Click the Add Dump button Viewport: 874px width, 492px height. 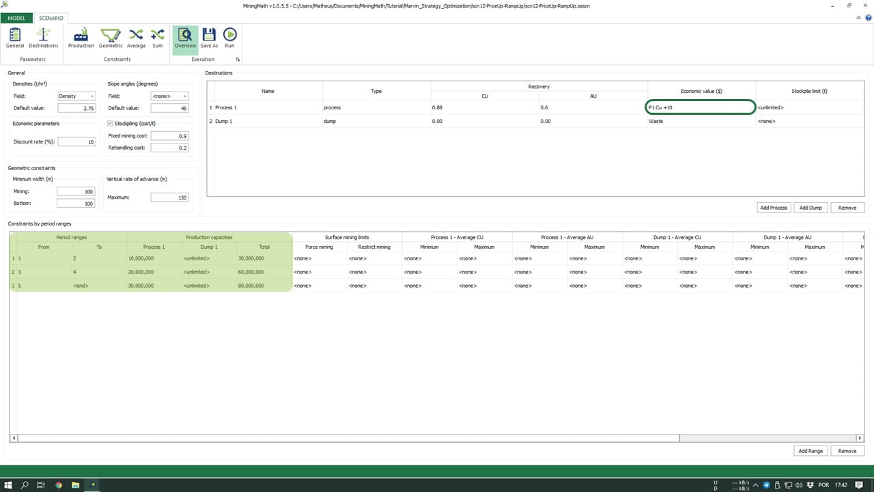810,207
